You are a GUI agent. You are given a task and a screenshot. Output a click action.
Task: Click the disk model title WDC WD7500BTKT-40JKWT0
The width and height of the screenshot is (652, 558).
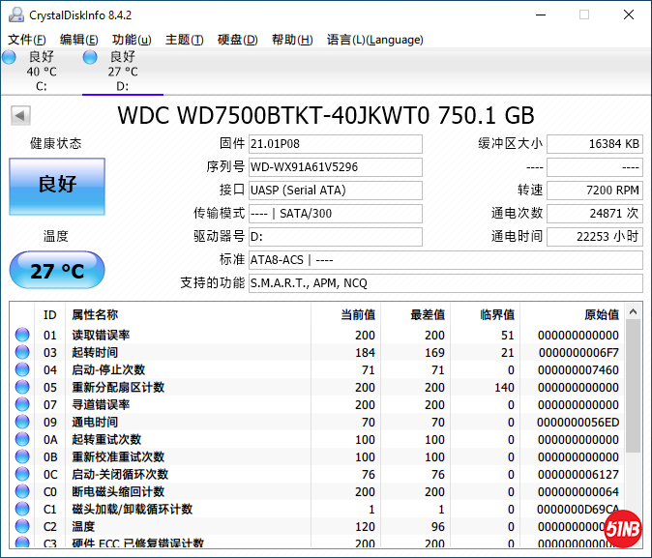click(x=273, y=116)
